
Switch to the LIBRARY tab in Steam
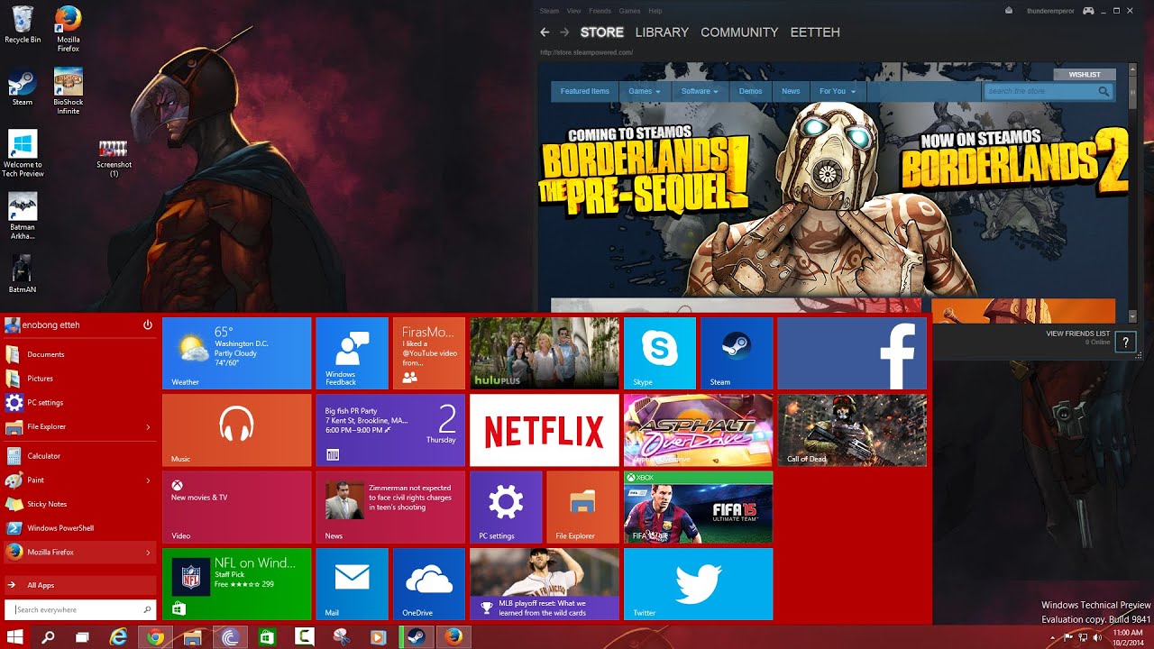tap(662, 32)
